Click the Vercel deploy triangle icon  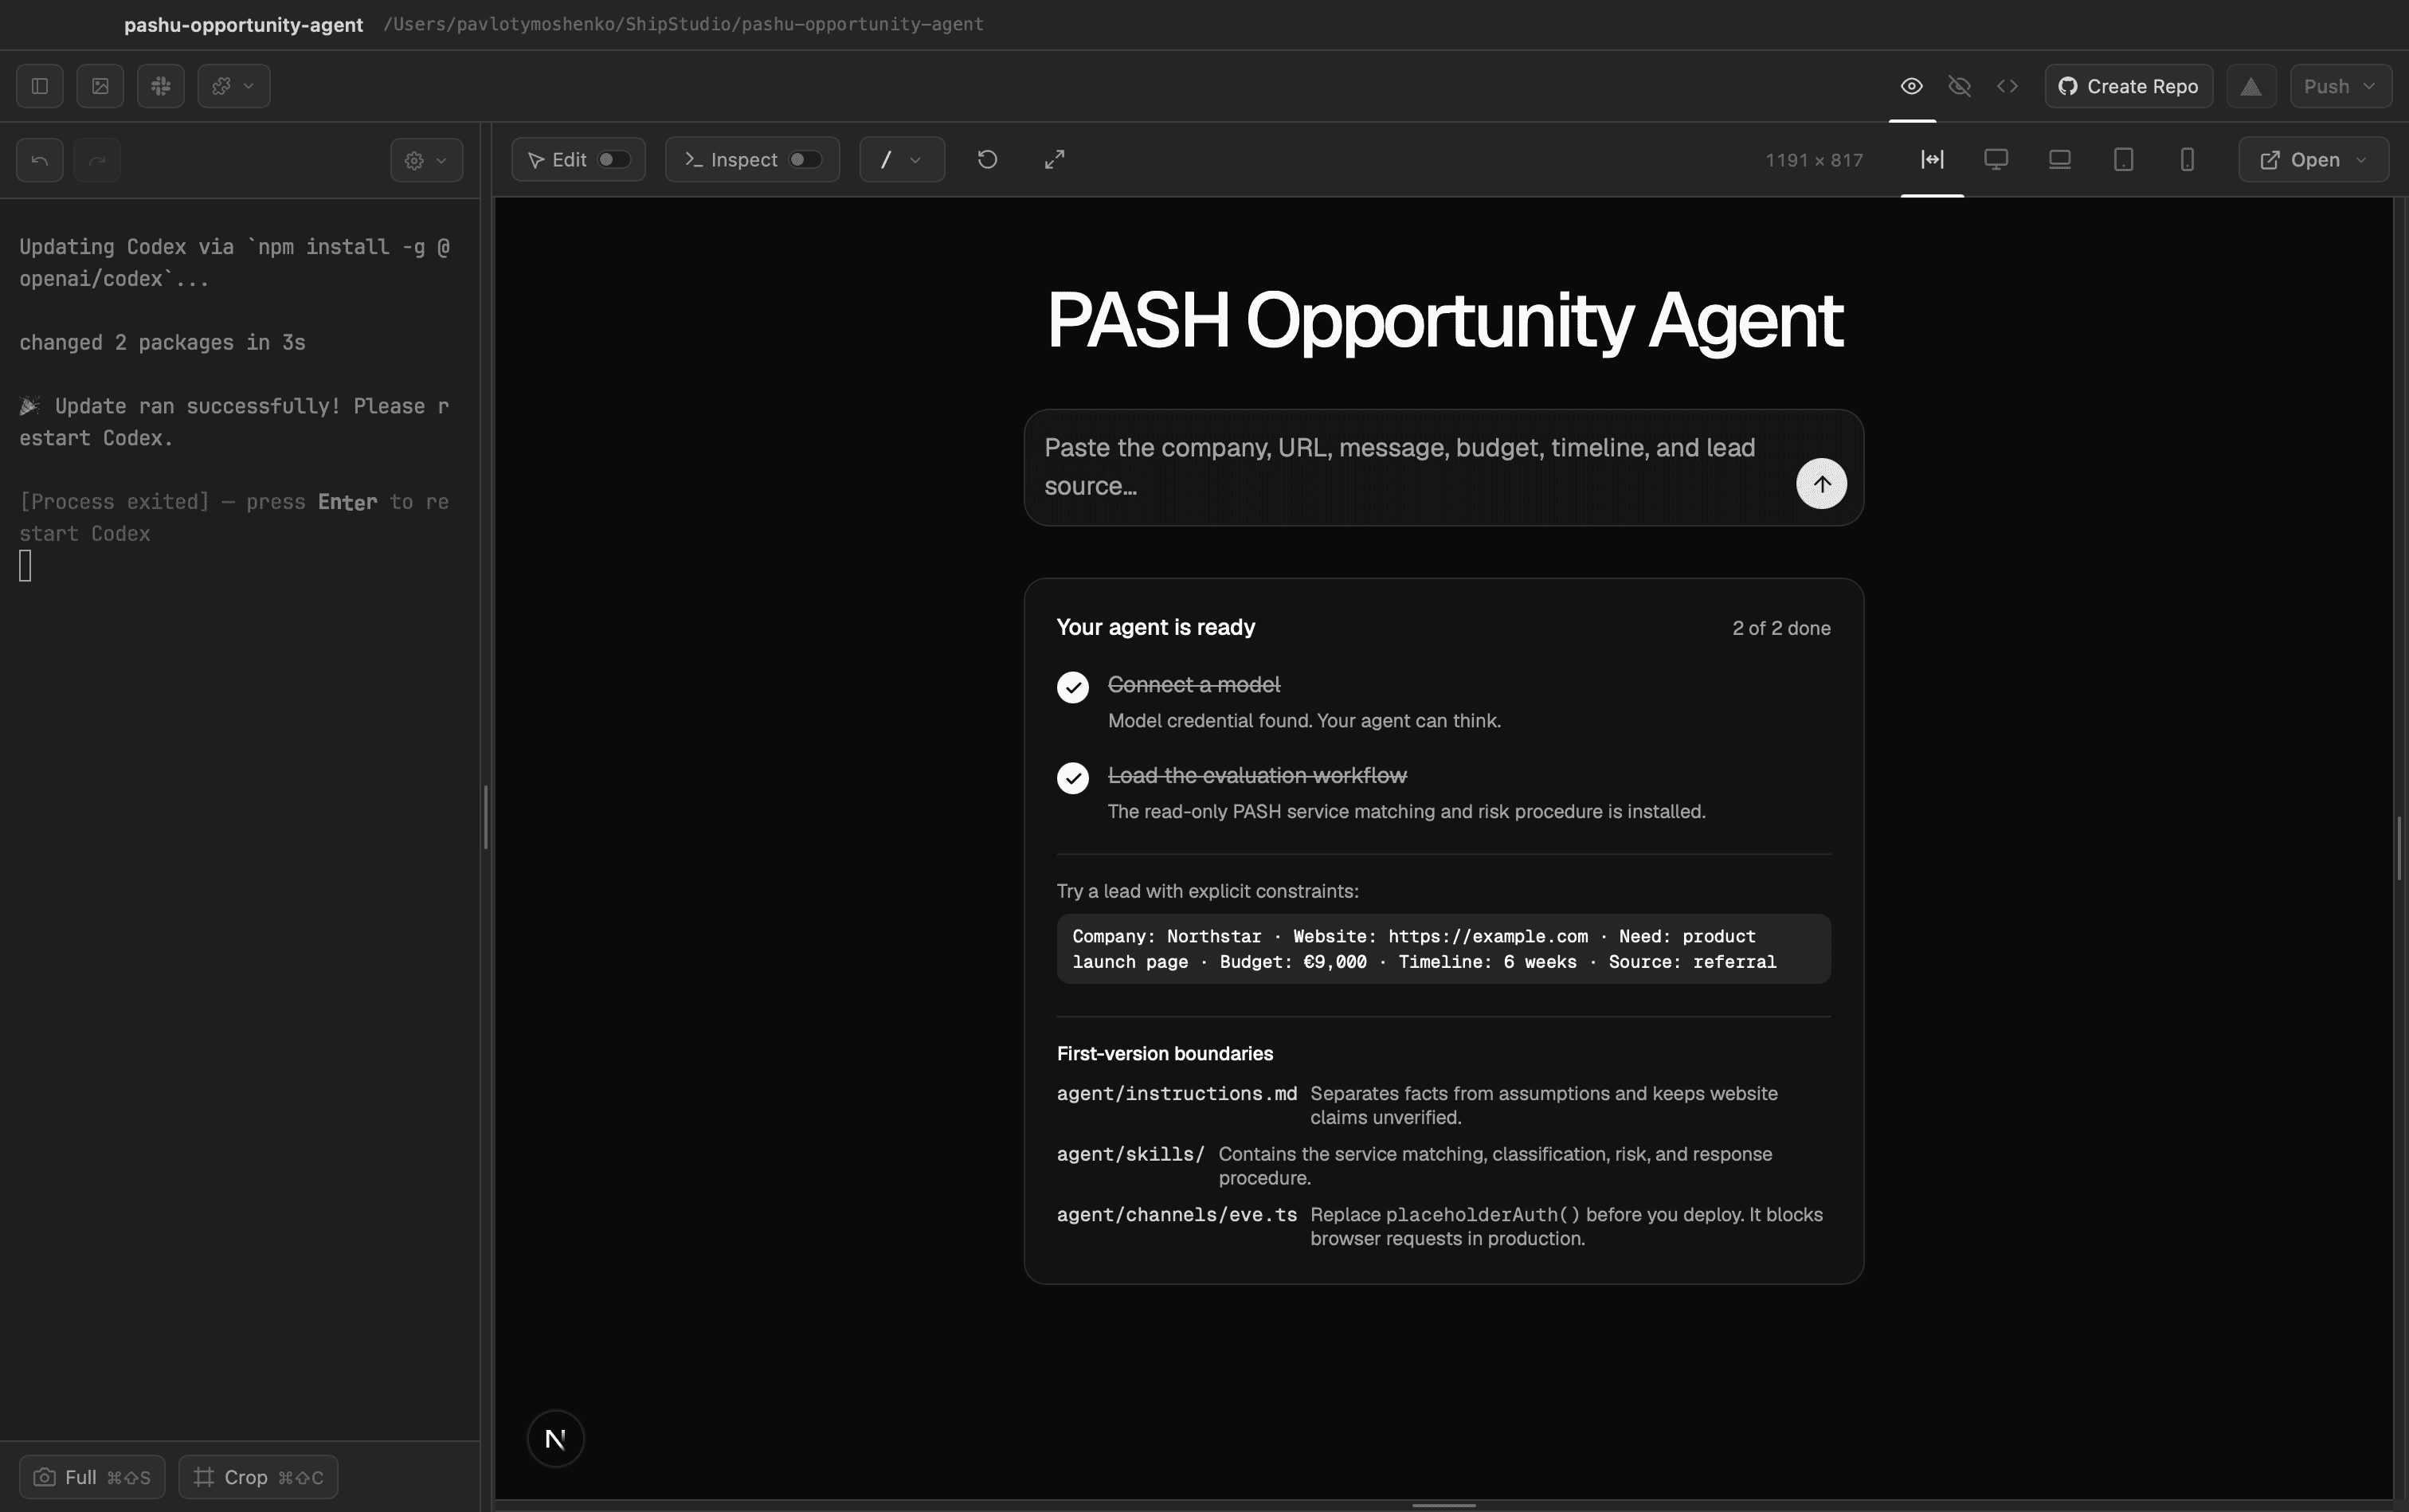click(x=2251, y=86)
